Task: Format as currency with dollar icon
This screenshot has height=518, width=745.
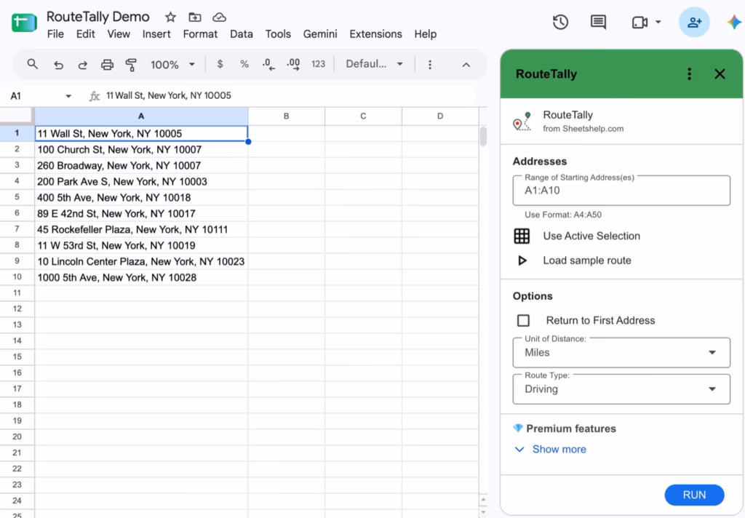Action: [220, 64]
